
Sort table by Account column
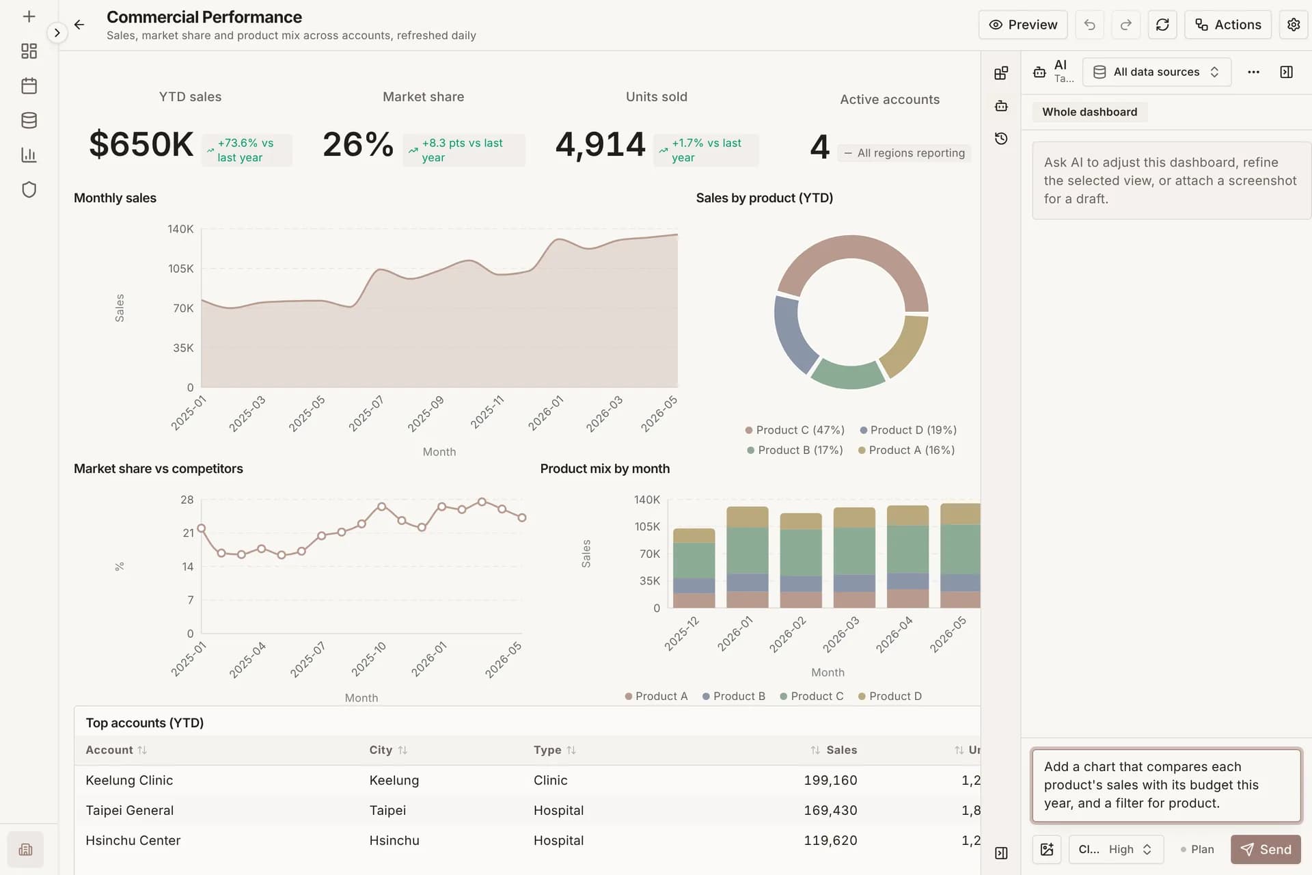[116, 750]
